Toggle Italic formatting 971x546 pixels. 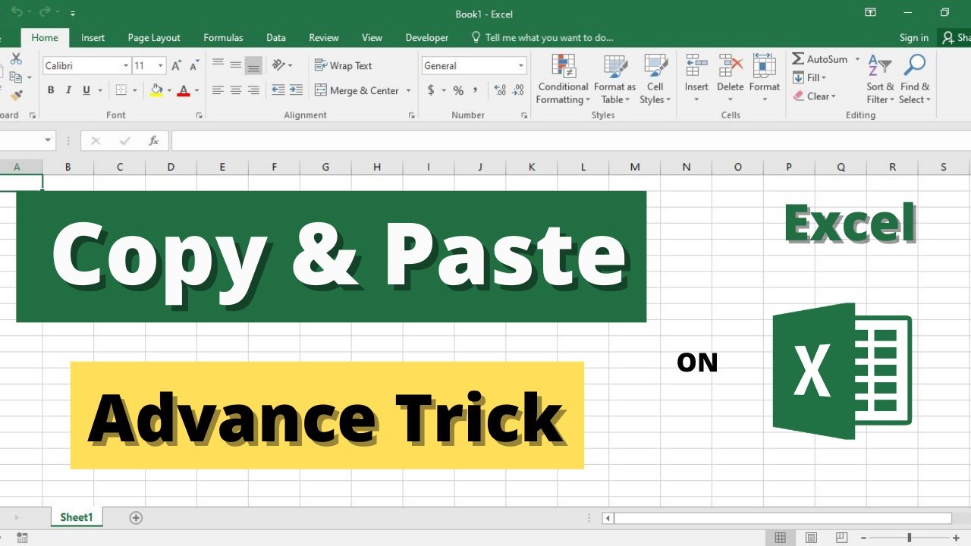pyautogui.click(x=68, y=90)
